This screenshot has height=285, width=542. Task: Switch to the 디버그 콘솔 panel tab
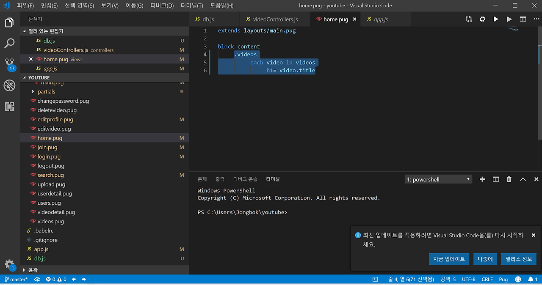click(x=245, y=179)
